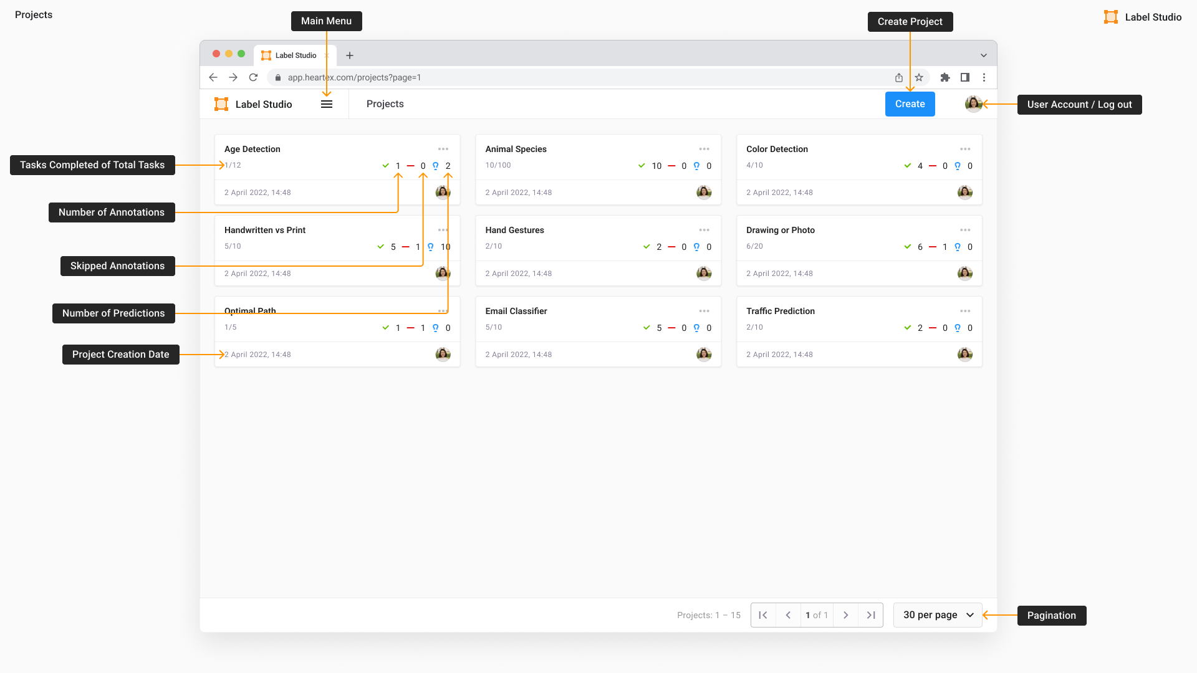The image size is (1197, 673).
Task: Open Animal Species three-dot menu
Action: [x=704, y=149]
